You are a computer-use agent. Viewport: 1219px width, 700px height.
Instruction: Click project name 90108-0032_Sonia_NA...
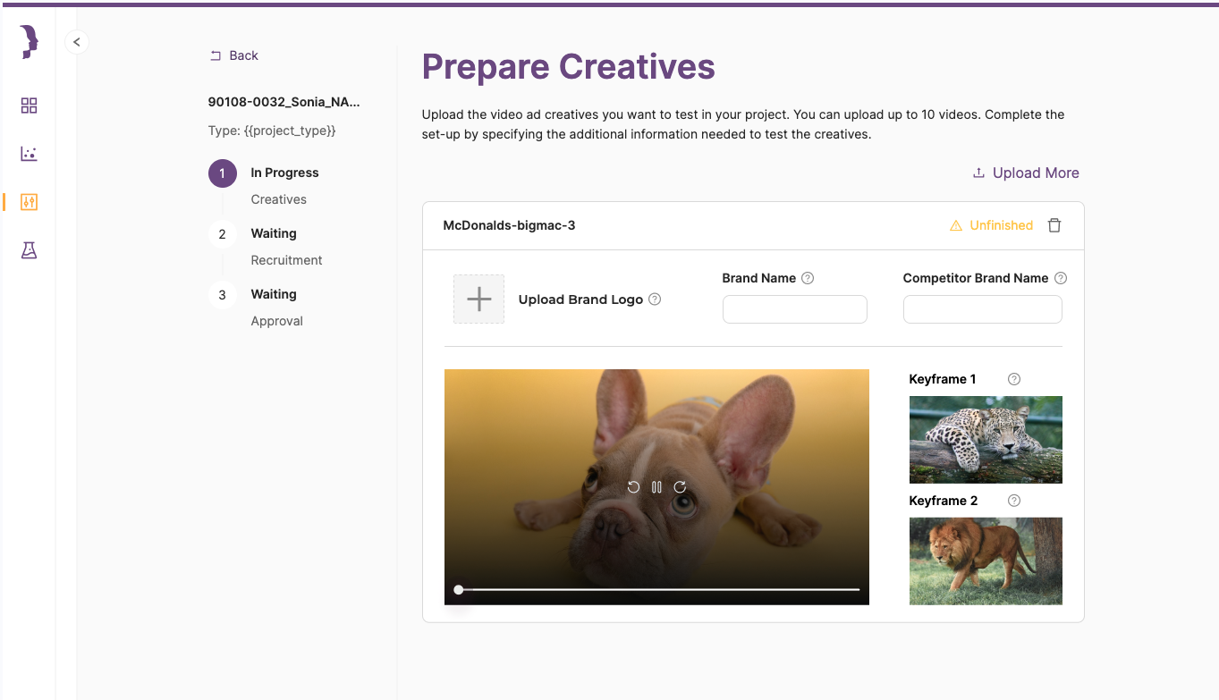point(284,102)
